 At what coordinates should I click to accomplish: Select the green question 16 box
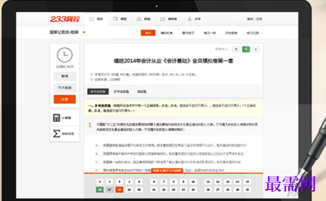pos(100,190)
